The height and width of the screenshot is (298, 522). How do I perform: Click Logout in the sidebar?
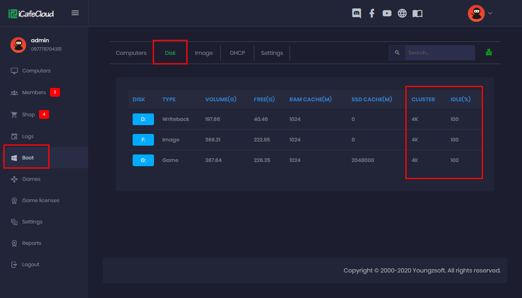point(30,264)
